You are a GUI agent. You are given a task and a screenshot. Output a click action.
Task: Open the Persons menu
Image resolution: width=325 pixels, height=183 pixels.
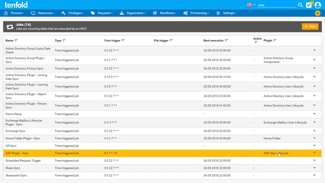(14, 13)
